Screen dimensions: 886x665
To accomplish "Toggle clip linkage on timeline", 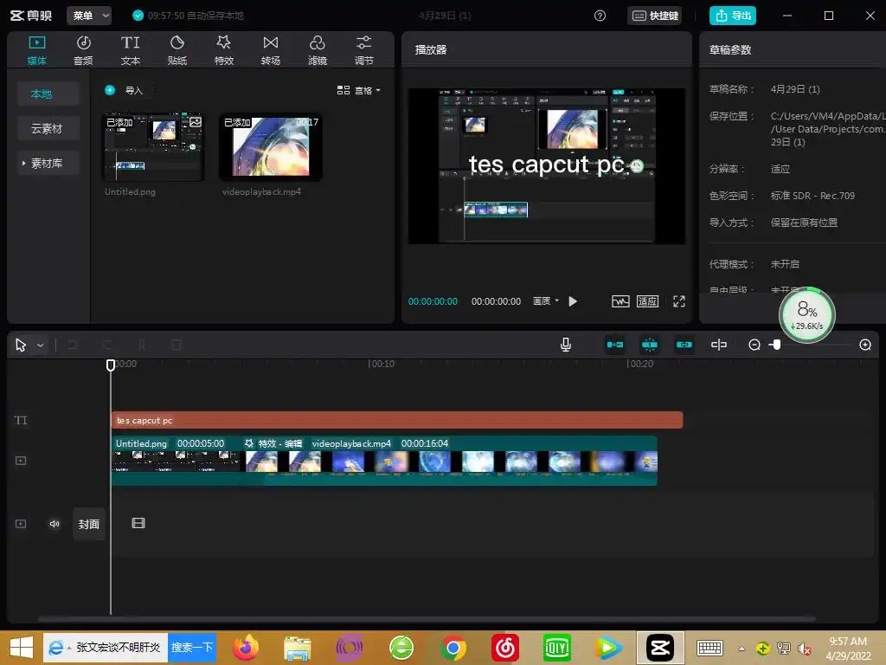I will click(x=684, y=345).
